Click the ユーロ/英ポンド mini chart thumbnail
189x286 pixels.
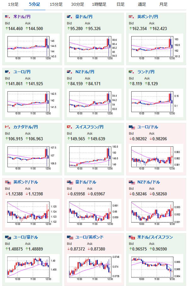pos(94,268)
